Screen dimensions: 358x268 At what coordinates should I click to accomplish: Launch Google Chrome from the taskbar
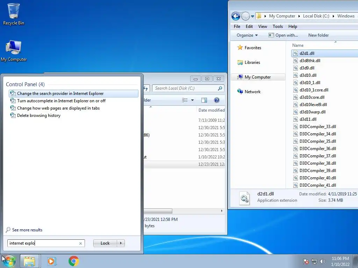click(73, 261)
